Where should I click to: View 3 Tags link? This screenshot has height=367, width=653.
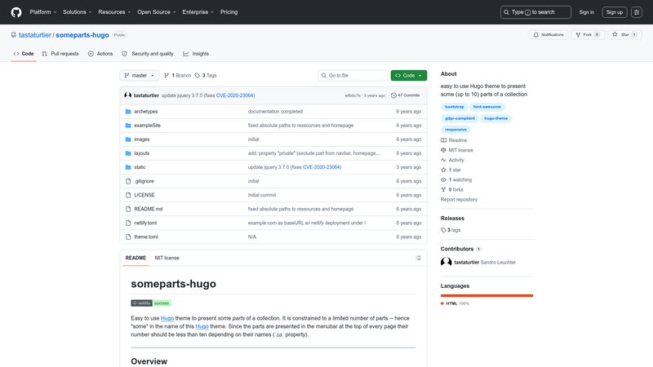pos(206,75)
